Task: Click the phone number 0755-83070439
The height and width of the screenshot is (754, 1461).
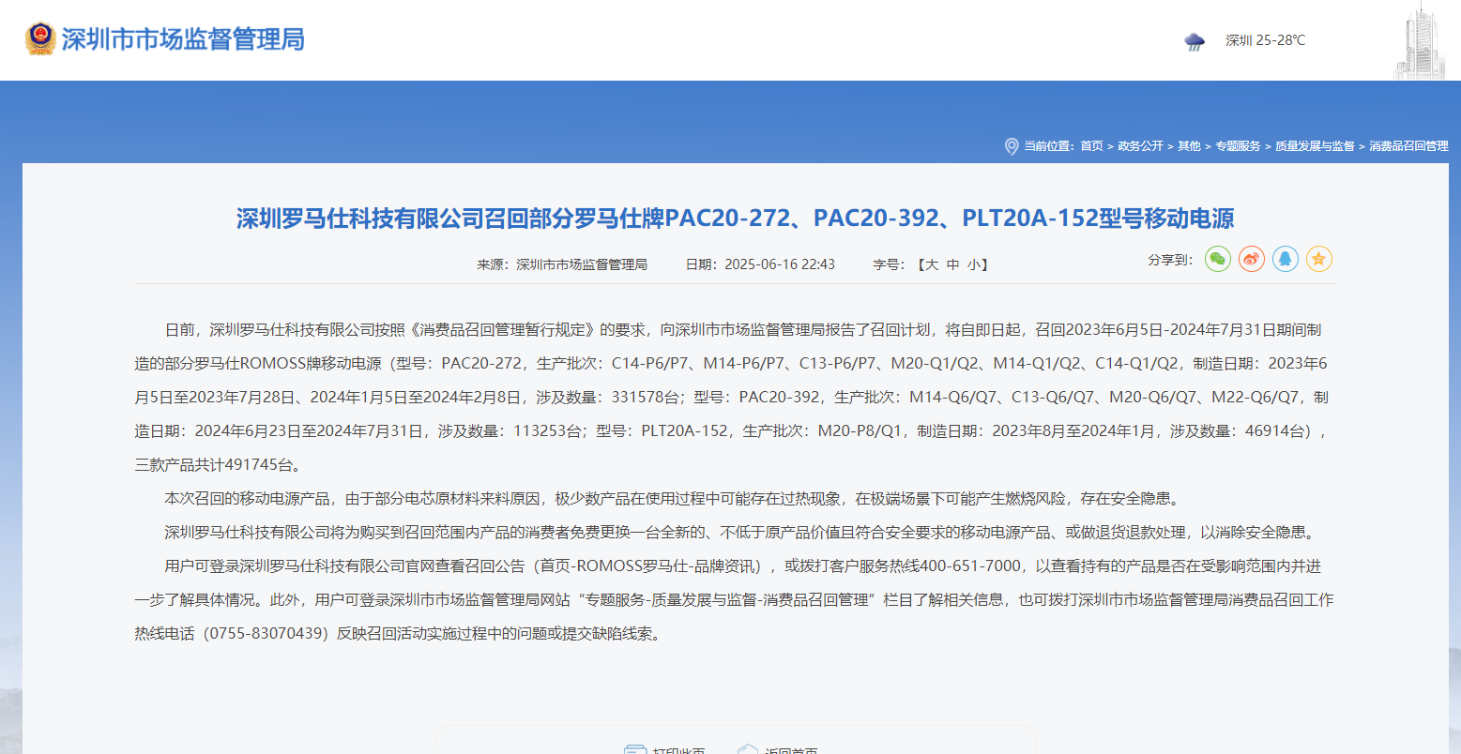Action: point(267,634)
